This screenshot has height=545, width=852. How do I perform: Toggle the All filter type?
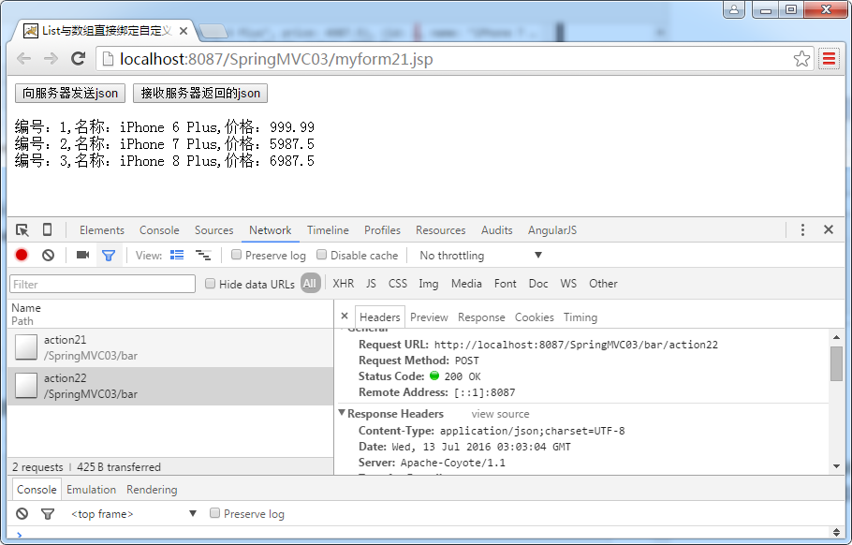(x=310, y=283)
